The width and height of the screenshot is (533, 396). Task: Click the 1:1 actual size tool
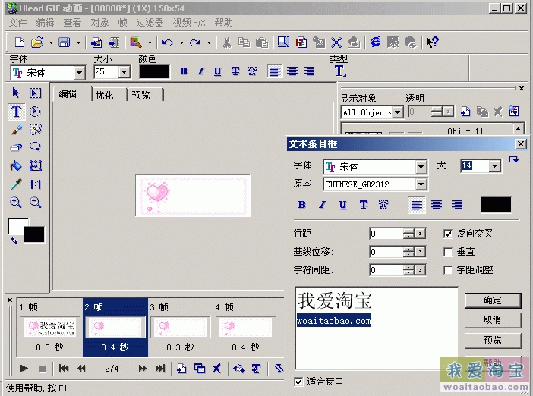click(x=36, y=184)
